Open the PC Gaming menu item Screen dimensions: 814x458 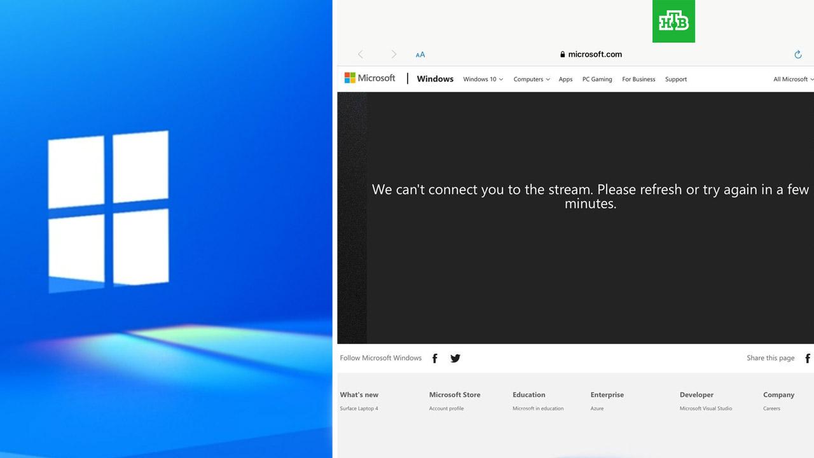(x=597, y=80)
